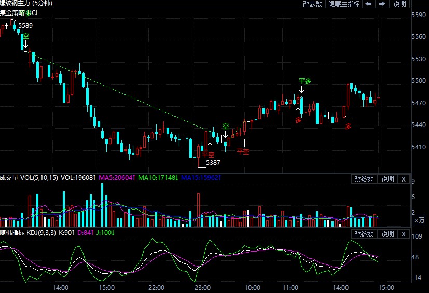Open 改参数 for the volume panel
Screen dimensions: 429x293
point(364,179)
